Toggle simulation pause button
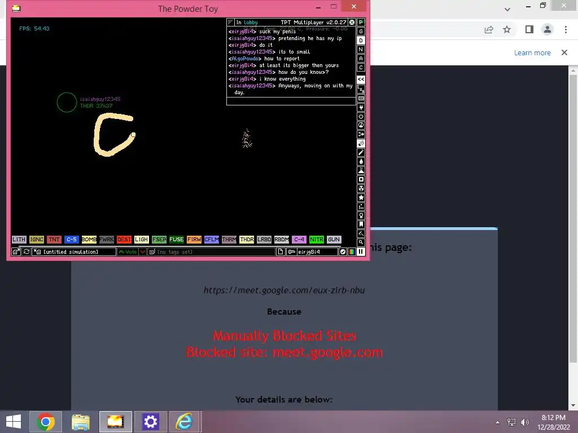This screenshot has width=578, height=433. 361,252
